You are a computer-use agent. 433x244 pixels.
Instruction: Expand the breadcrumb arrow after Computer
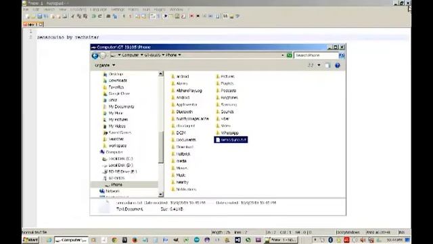click(x=141, y=55)
